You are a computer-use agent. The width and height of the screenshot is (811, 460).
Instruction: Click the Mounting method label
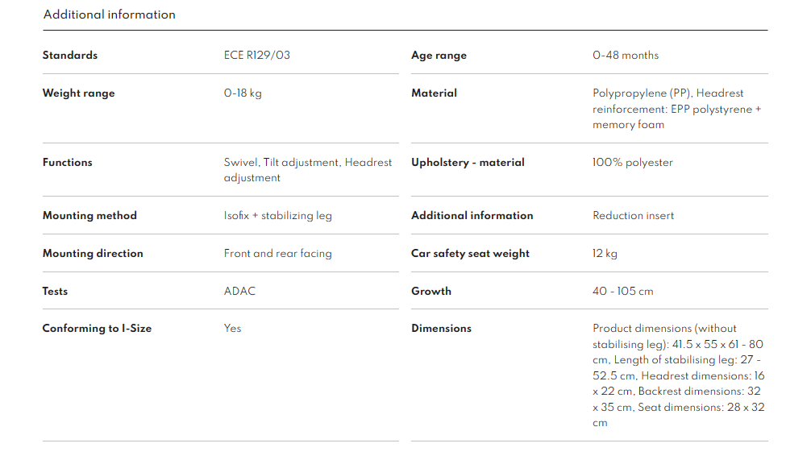89,216
